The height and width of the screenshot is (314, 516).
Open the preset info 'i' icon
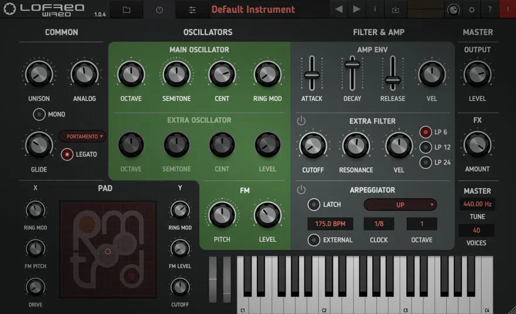(x=375, y=9)
